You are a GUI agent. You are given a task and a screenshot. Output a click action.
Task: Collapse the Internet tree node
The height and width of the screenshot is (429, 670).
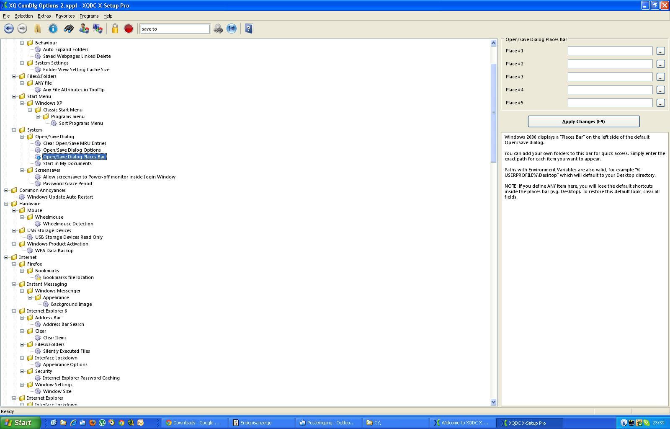(6, 257)
